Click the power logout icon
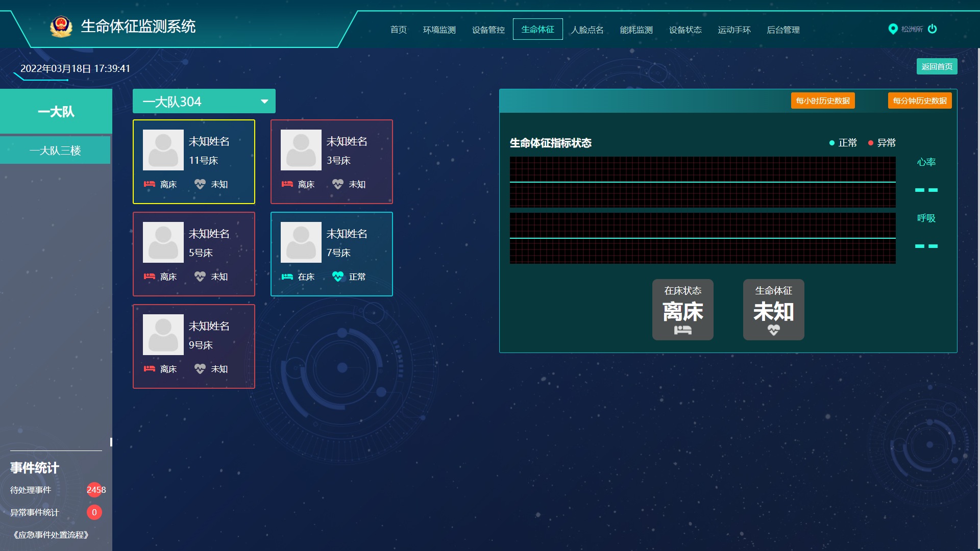The width and height of the screenshot is (980, 551). coord(932,29)
